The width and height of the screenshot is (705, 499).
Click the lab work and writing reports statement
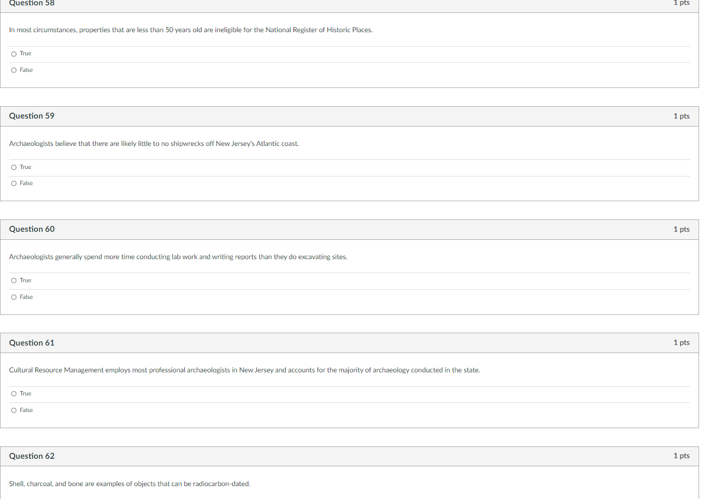click(x=178, y=257)
